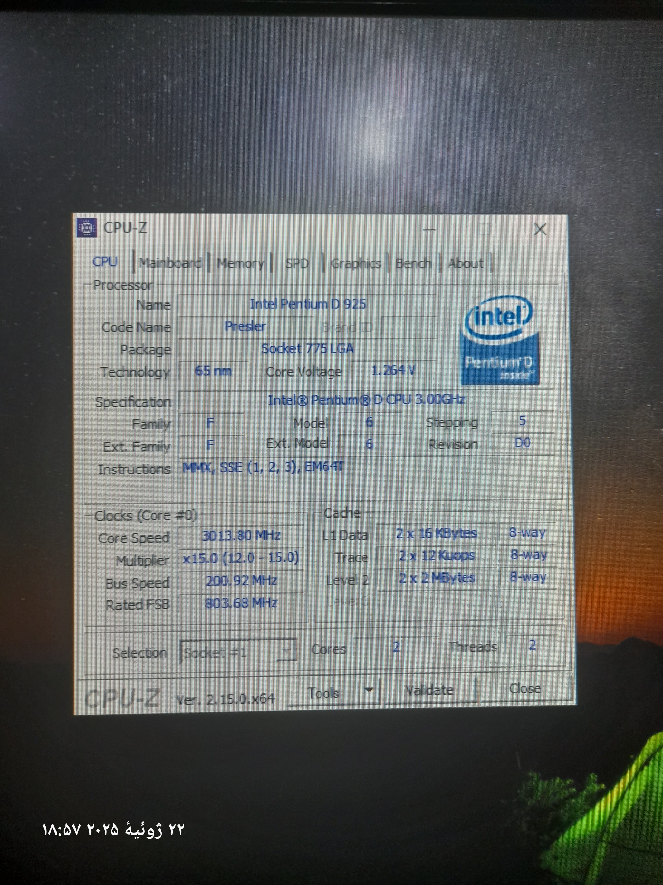This screenshot has width=663, height=885.
Task: Click the Validate button
Action: [x=430, y=690]
